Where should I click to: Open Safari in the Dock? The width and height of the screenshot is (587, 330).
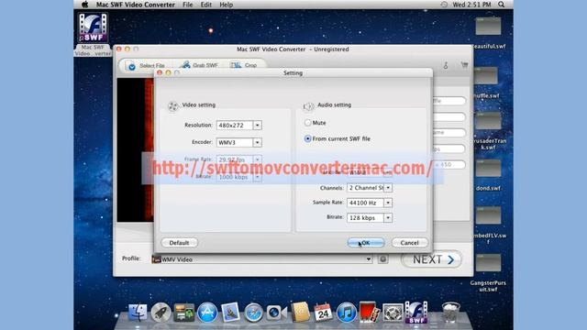click(x=253, y=313)
